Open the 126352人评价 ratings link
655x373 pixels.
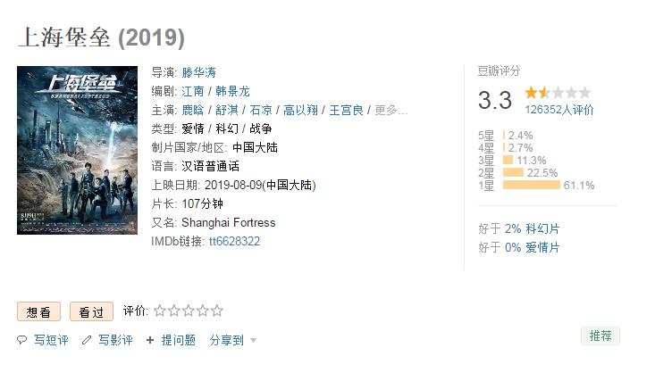(558, 110)
